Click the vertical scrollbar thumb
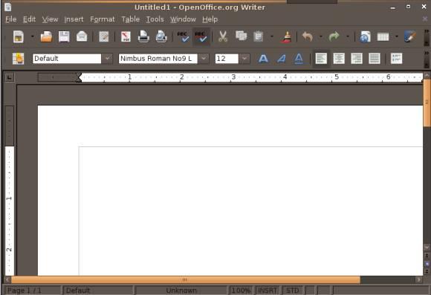Viewport: 431px width, 295px height. [427, 102]
